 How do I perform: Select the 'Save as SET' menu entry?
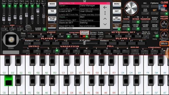click(x=69, y=24)
